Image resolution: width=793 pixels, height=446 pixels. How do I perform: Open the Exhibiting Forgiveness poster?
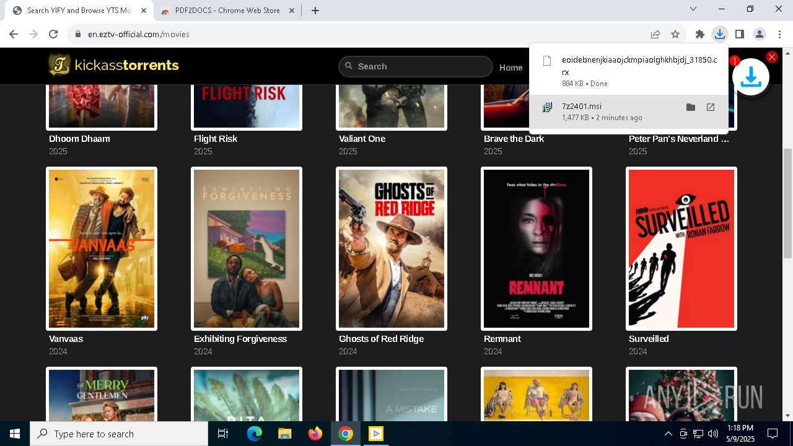pos(247,248)
